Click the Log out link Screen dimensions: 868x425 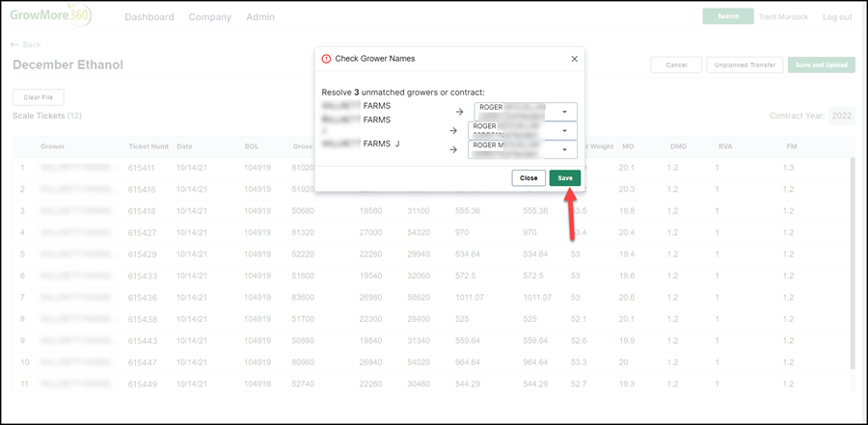pos(837,17)
